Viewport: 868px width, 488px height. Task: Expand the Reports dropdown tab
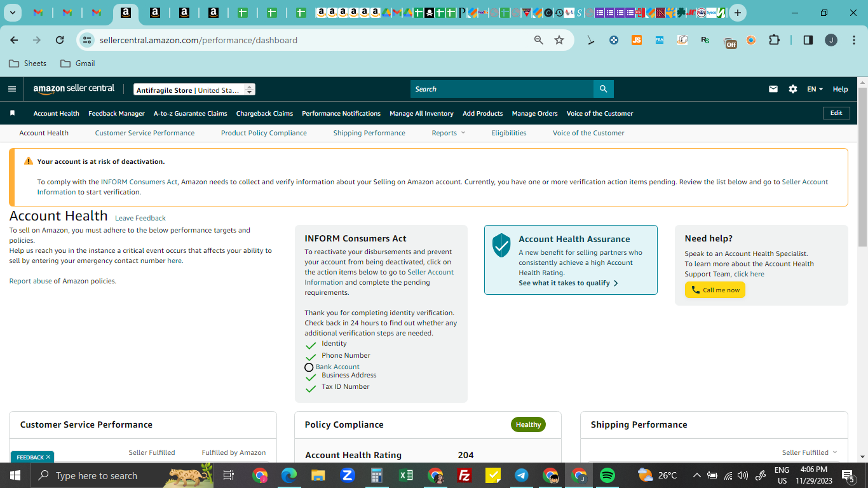(x=449, y=133)
